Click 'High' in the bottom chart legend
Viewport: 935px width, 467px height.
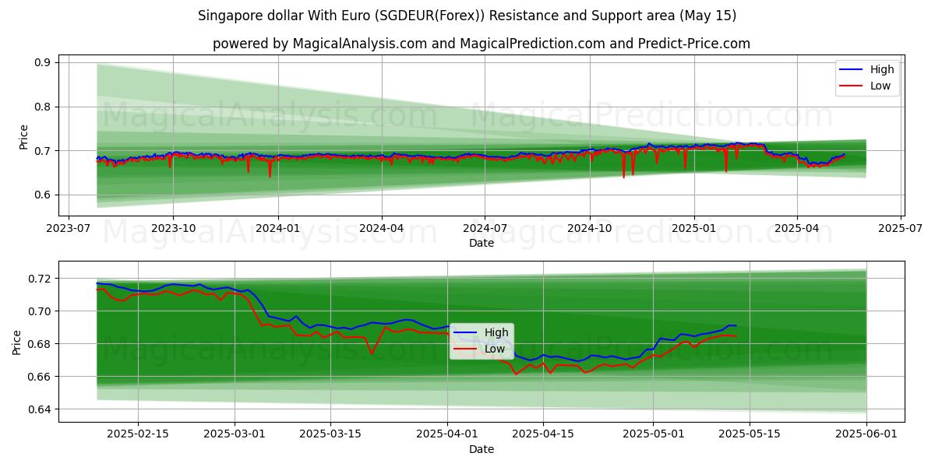pos(496,332)
